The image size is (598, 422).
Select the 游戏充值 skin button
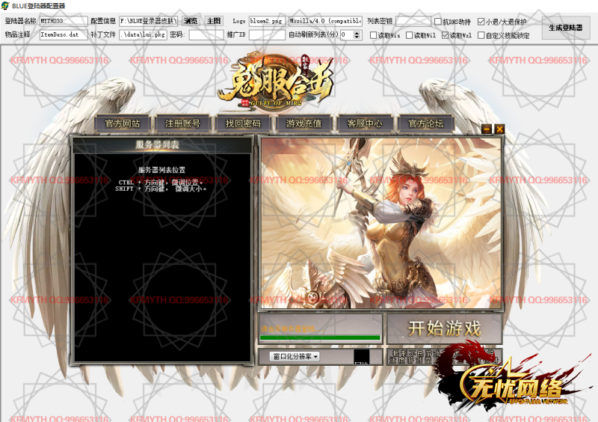coord(304,123)
